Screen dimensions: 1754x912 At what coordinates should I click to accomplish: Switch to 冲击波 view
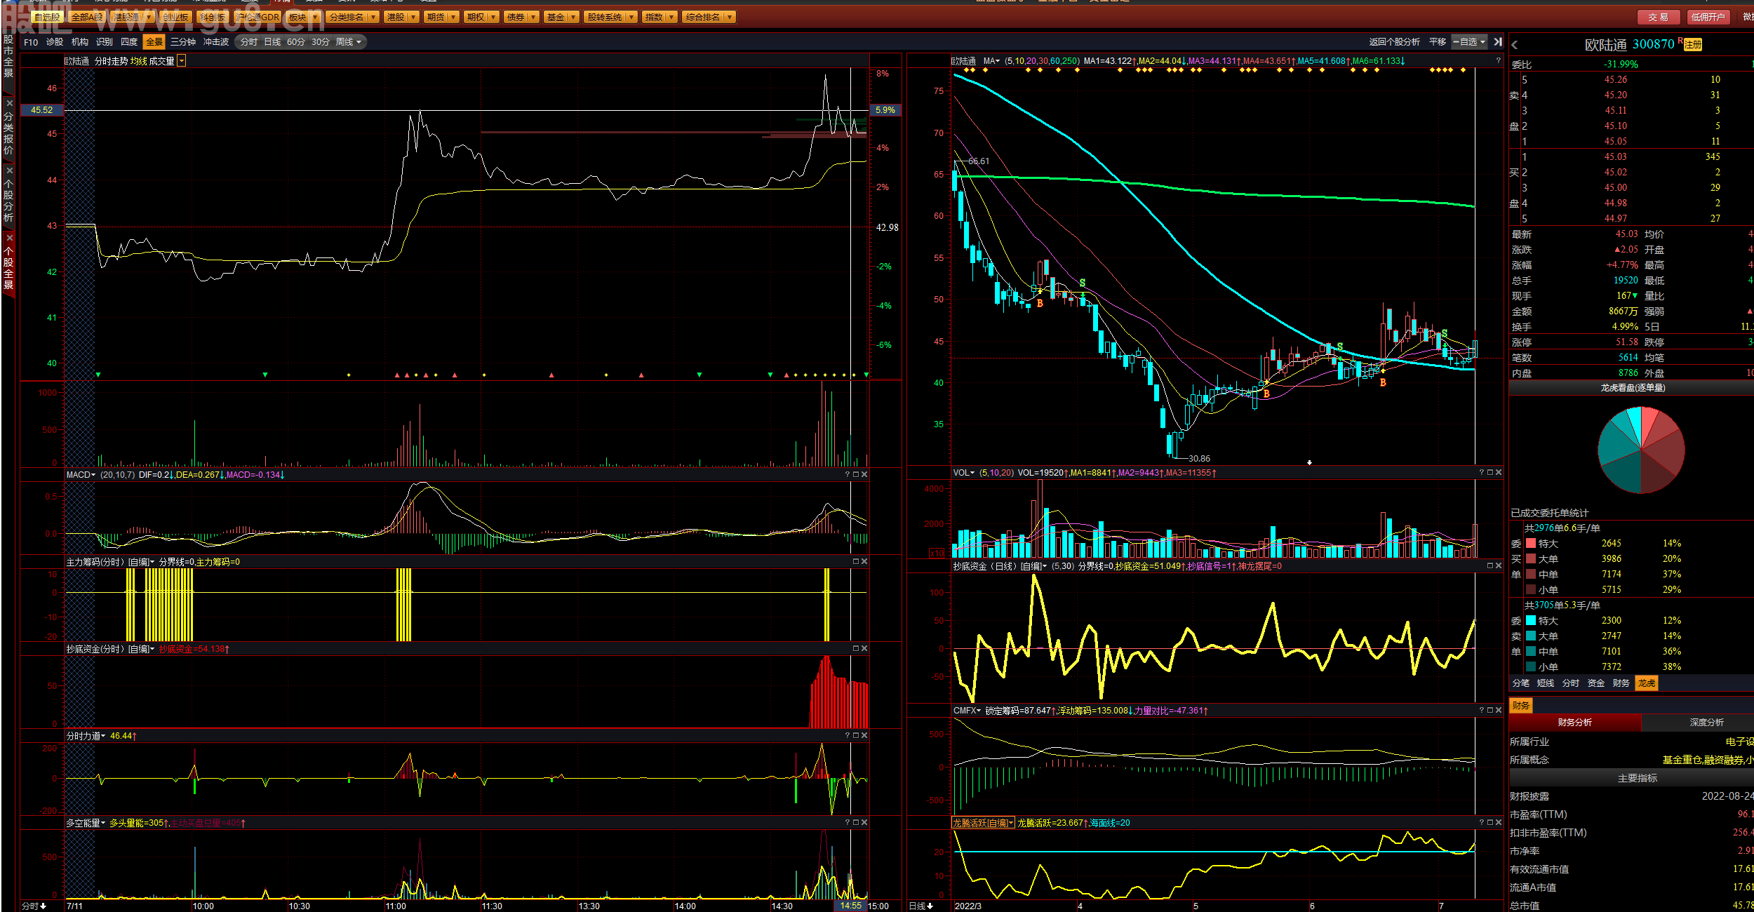(x=216, y=42)
